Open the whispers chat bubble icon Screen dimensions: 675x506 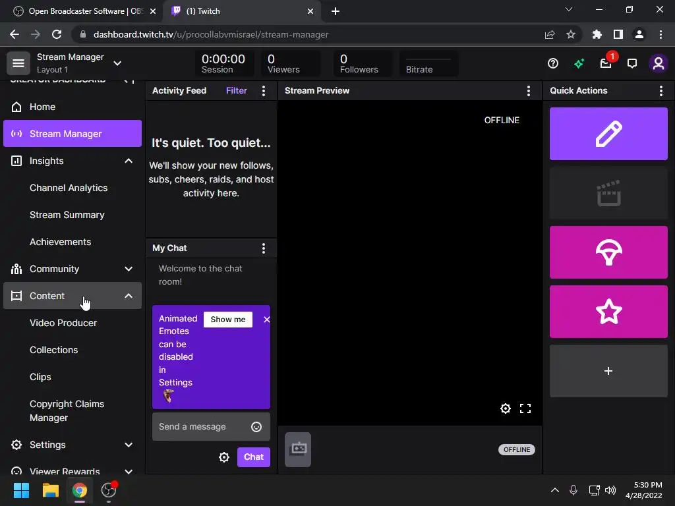[x=632, y=64]
